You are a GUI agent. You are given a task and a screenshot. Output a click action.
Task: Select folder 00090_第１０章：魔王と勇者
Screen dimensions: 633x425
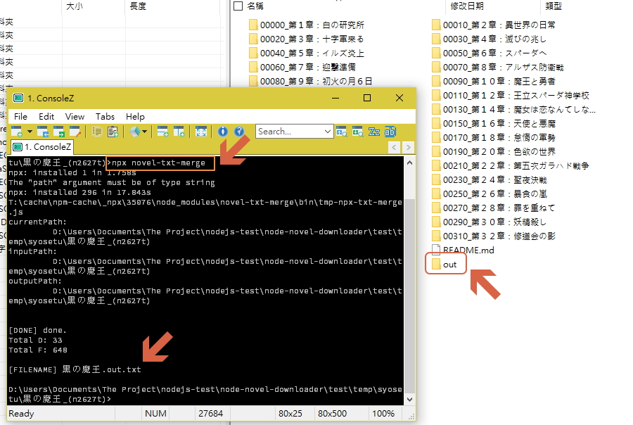coord(494,81)
